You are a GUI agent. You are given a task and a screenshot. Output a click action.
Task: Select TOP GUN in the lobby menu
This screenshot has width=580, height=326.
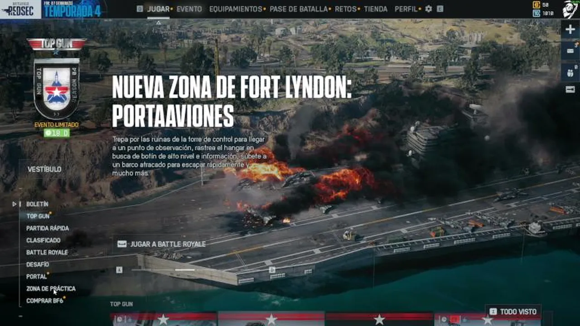pos(38,216)
